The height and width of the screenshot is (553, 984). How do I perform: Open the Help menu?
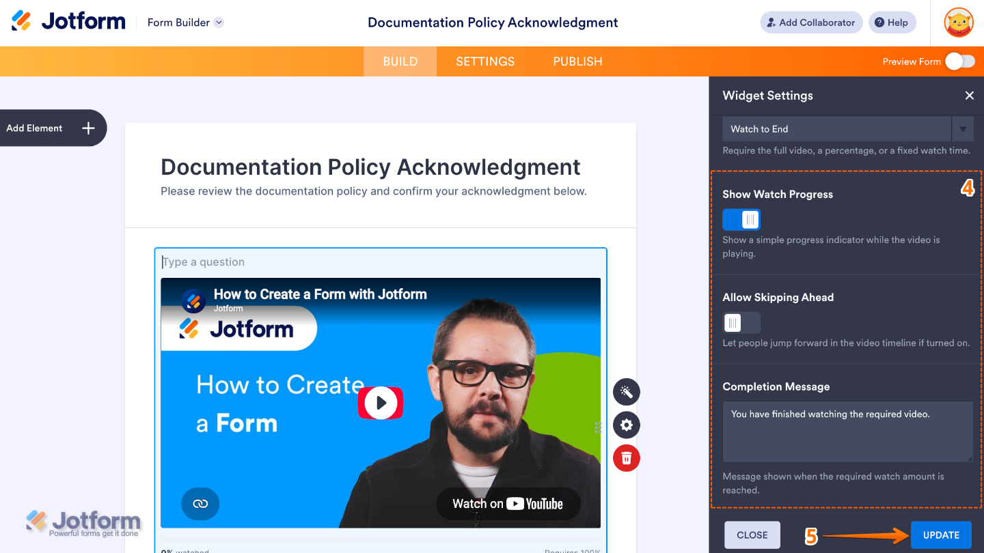(892, 23)
